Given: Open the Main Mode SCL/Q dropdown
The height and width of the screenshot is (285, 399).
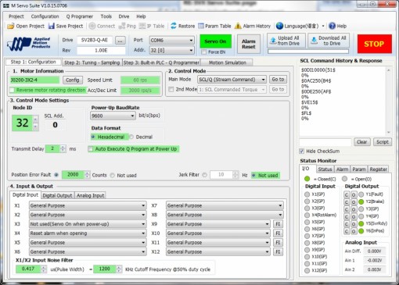Looking at the screenshot, I should tap(232, 80).
